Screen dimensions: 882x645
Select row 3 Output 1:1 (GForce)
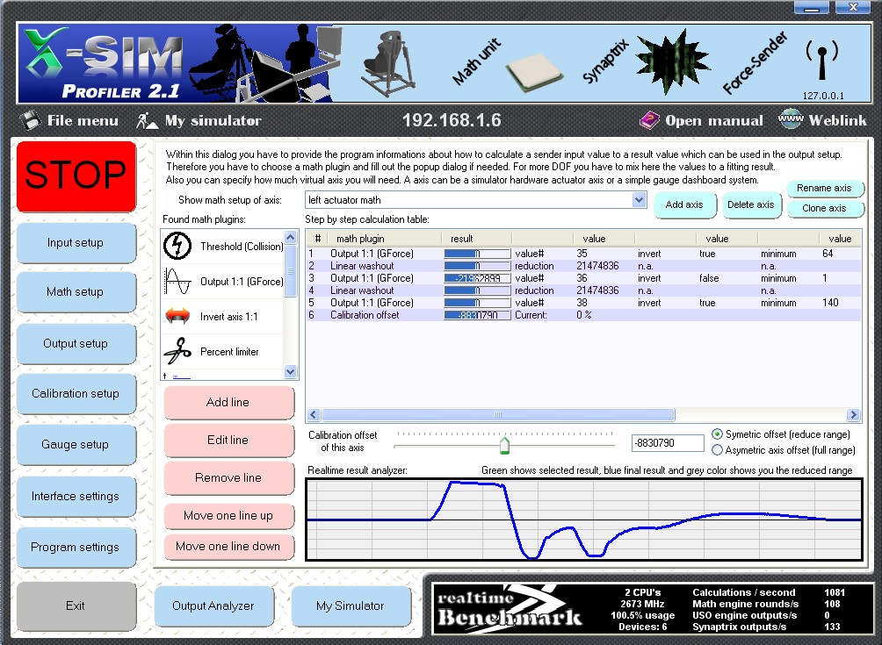click(x=583, y=278)
